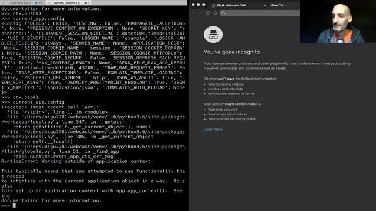Click "Chrome won't save the following information" text
Viewport: 376px width, 211px height.
(x=240, y=79)
